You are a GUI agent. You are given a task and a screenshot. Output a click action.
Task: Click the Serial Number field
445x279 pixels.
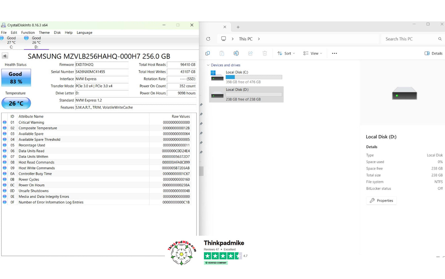tap(102, 72)
